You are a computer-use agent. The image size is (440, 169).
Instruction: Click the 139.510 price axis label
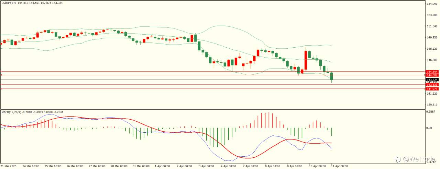point(432,105)
